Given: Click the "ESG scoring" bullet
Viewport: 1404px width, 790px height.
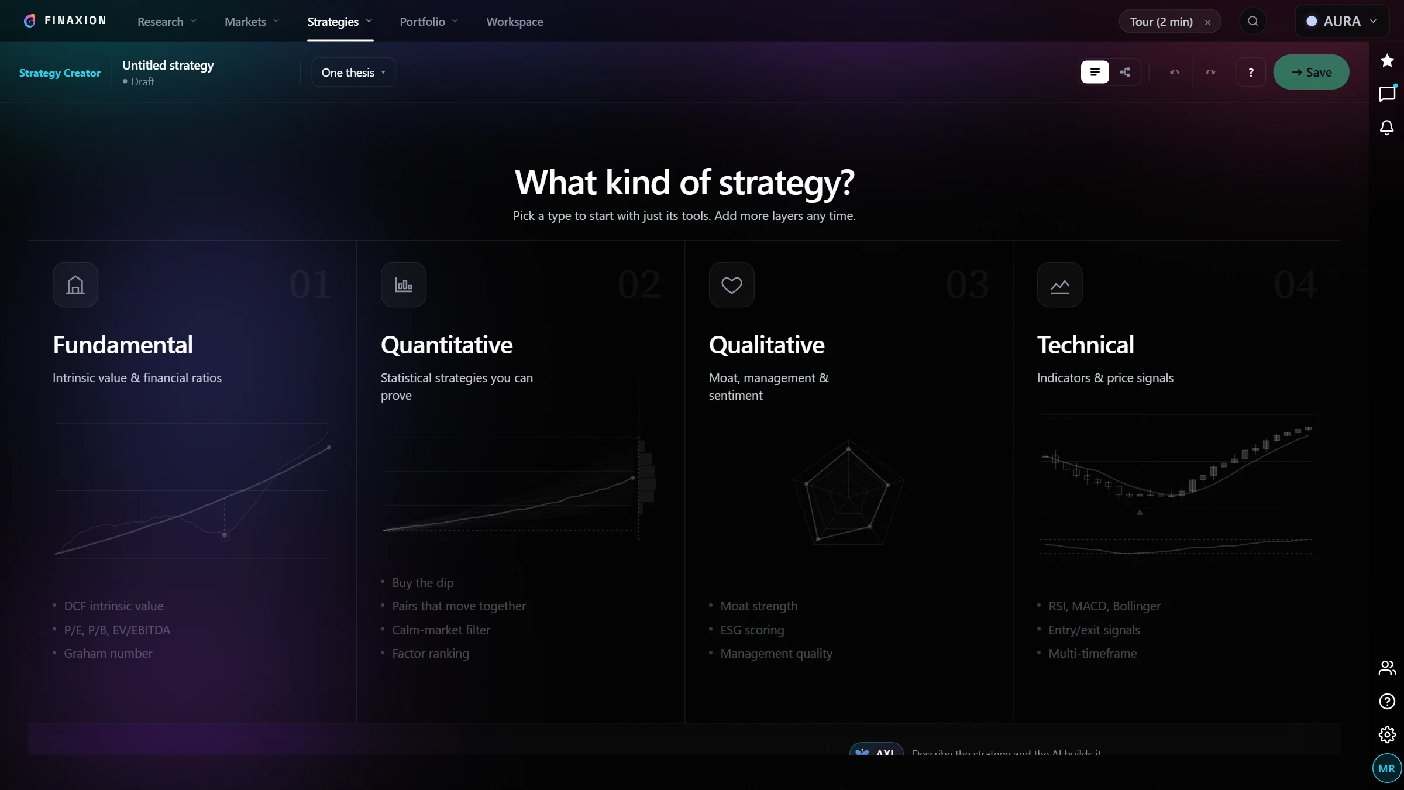Looking at the screenshot, I should [x=752, y=630].
